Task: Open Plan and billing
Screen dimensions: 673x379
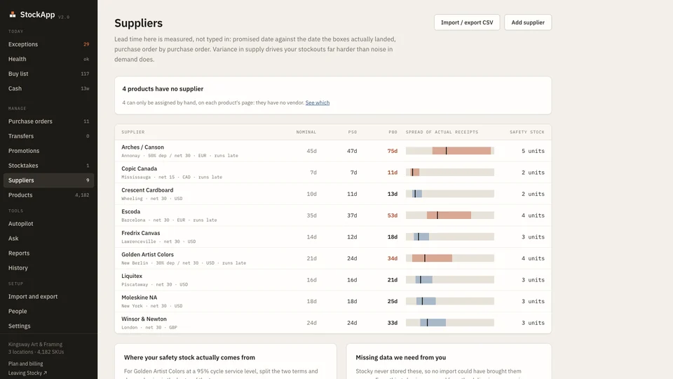Action: click(x=25, y=364)
